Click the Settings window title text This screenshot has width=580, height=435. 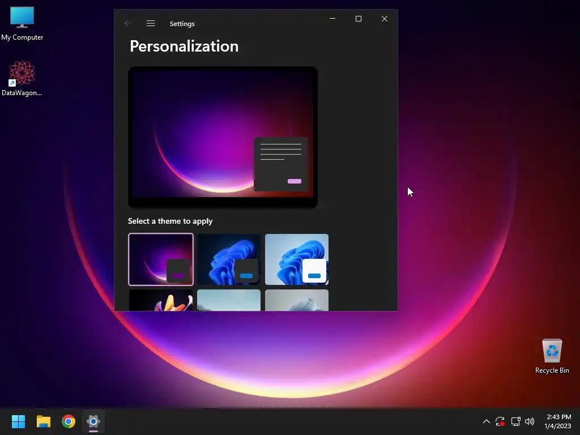tap(182, 24)
